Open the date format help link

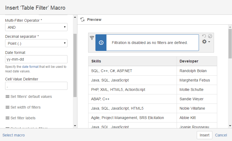[x=30, y=67]
